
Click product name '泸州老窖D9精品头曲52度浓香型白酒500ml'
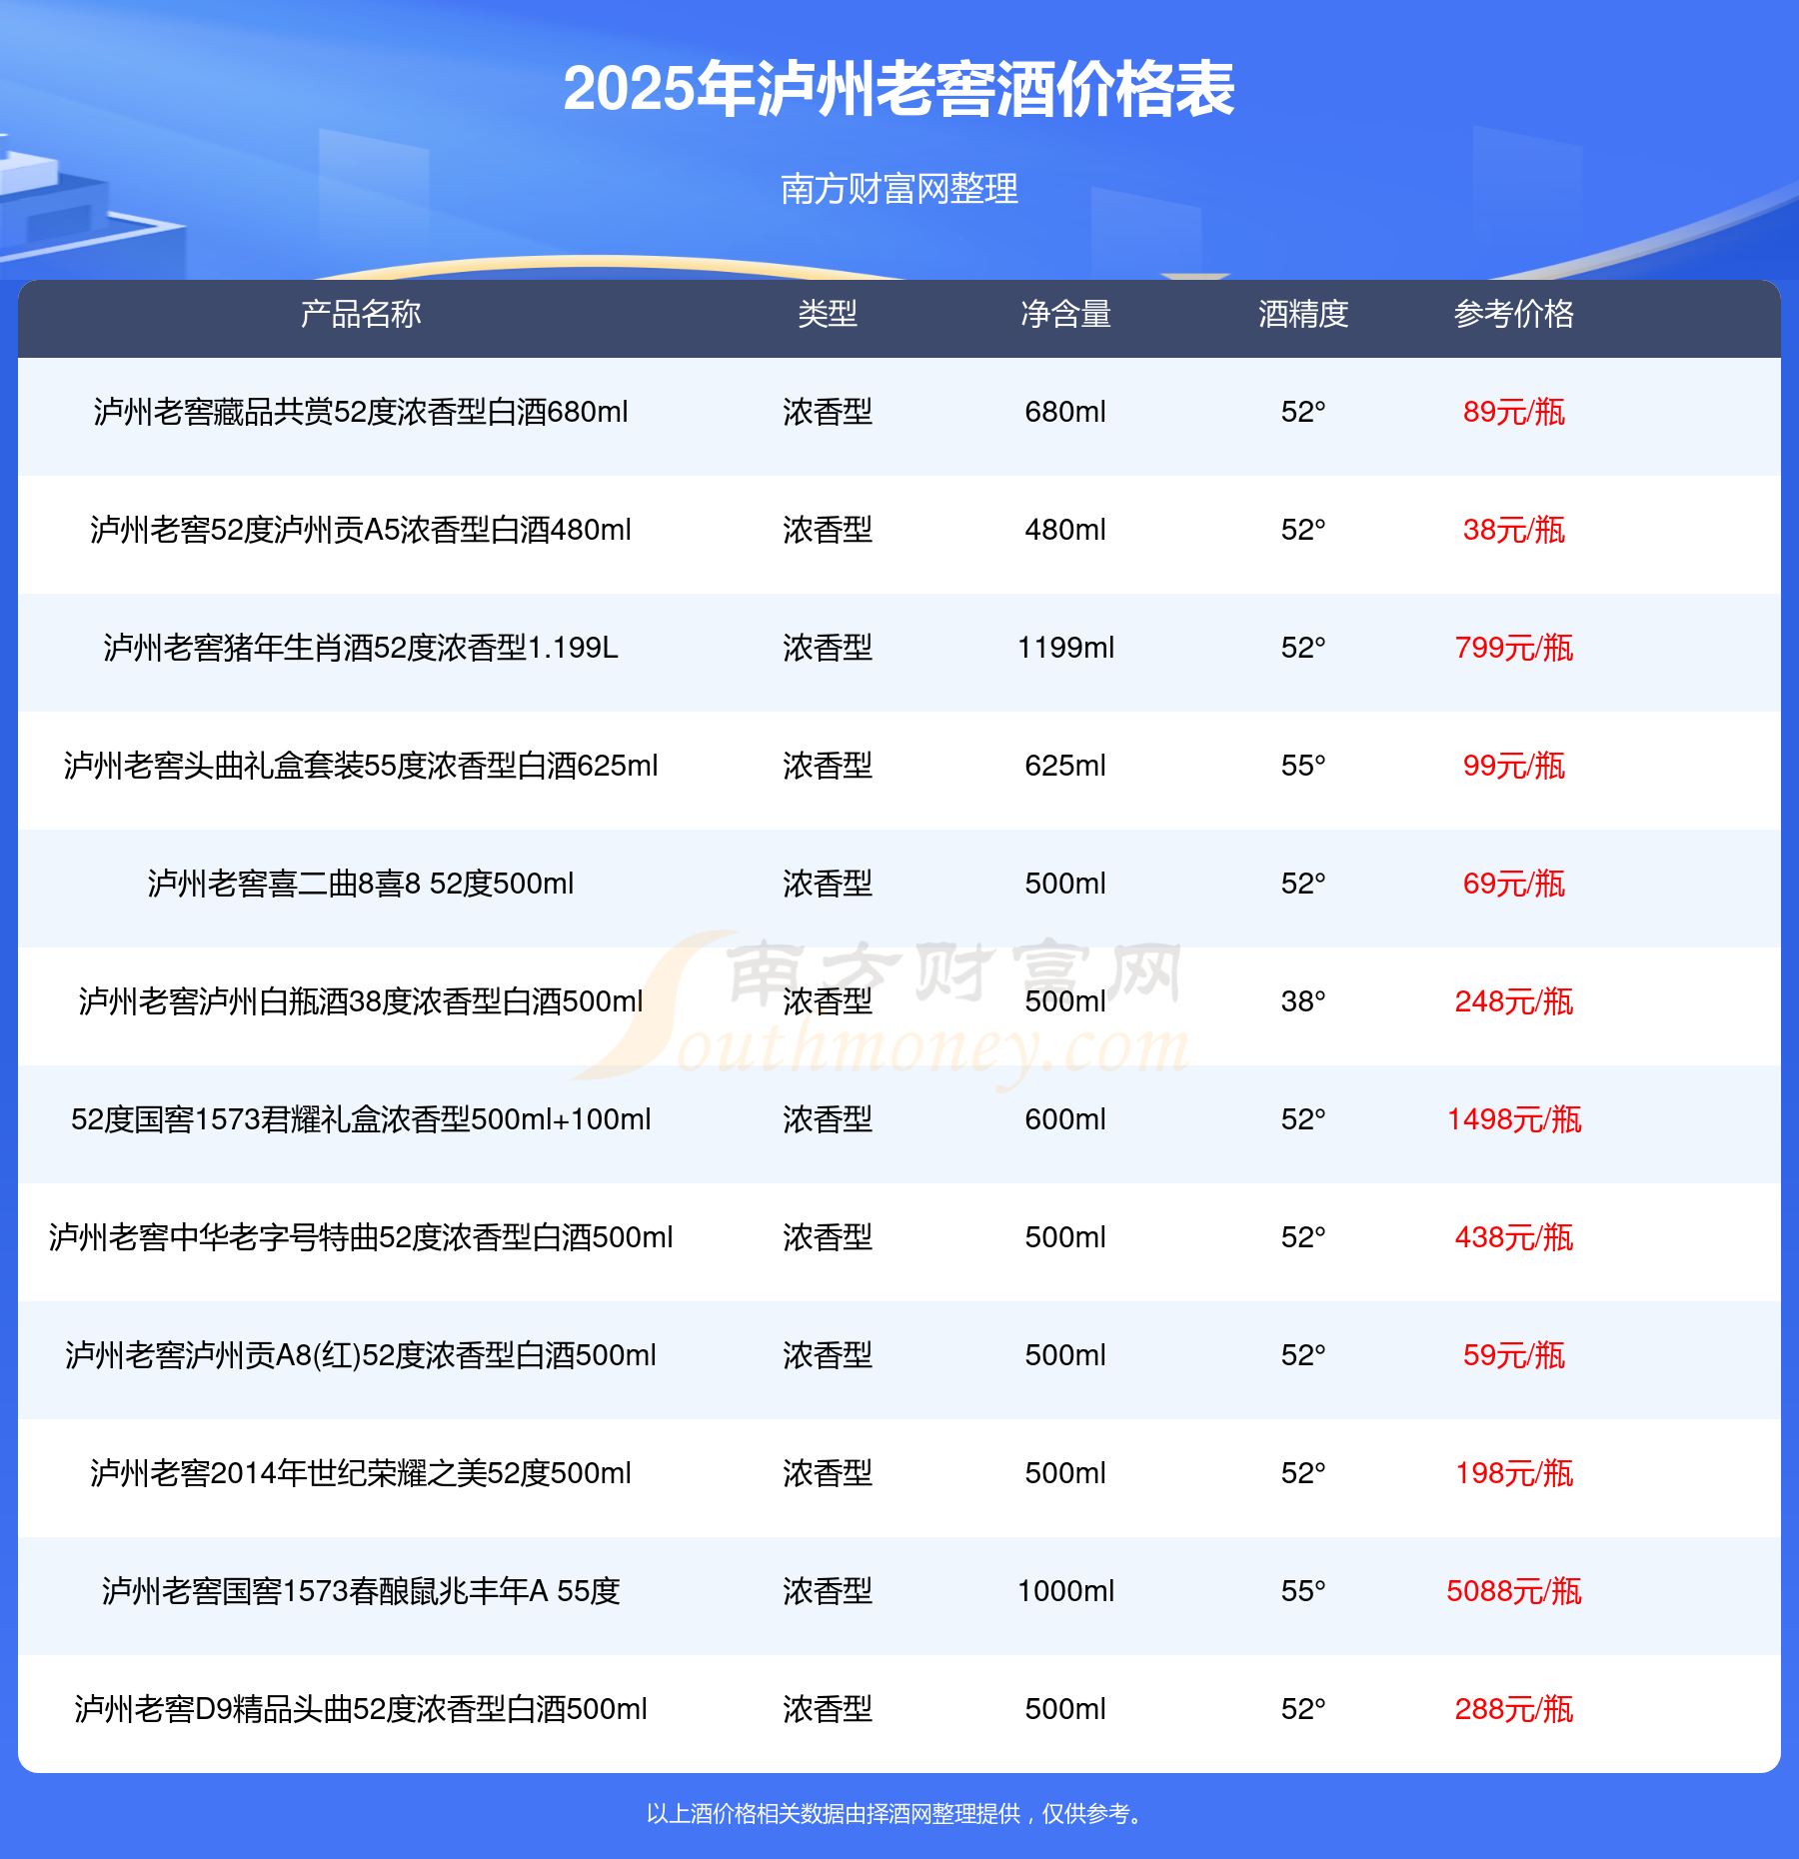pyautogui.click(x=361, y=1709)
